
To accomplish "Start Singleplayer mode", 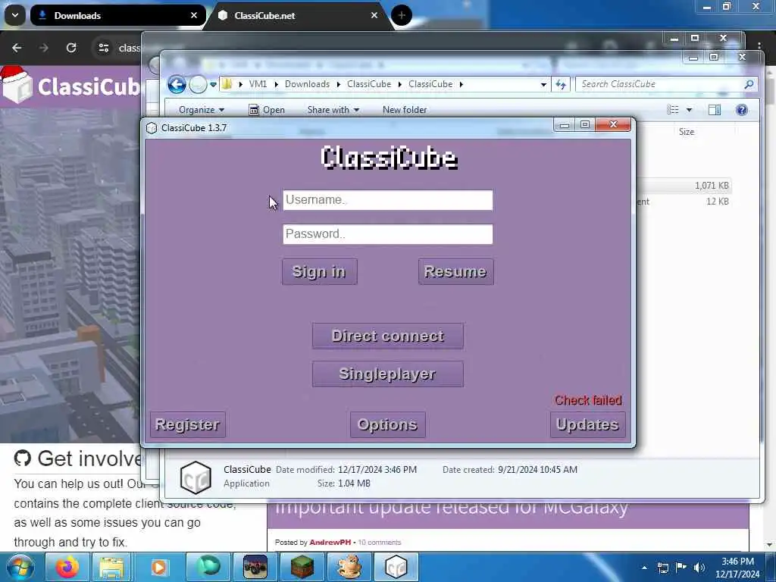I will click(387, 374).
